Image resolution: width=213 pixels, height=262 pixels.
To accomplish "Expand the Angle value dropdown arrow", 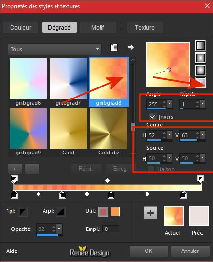I will point(169,104).
